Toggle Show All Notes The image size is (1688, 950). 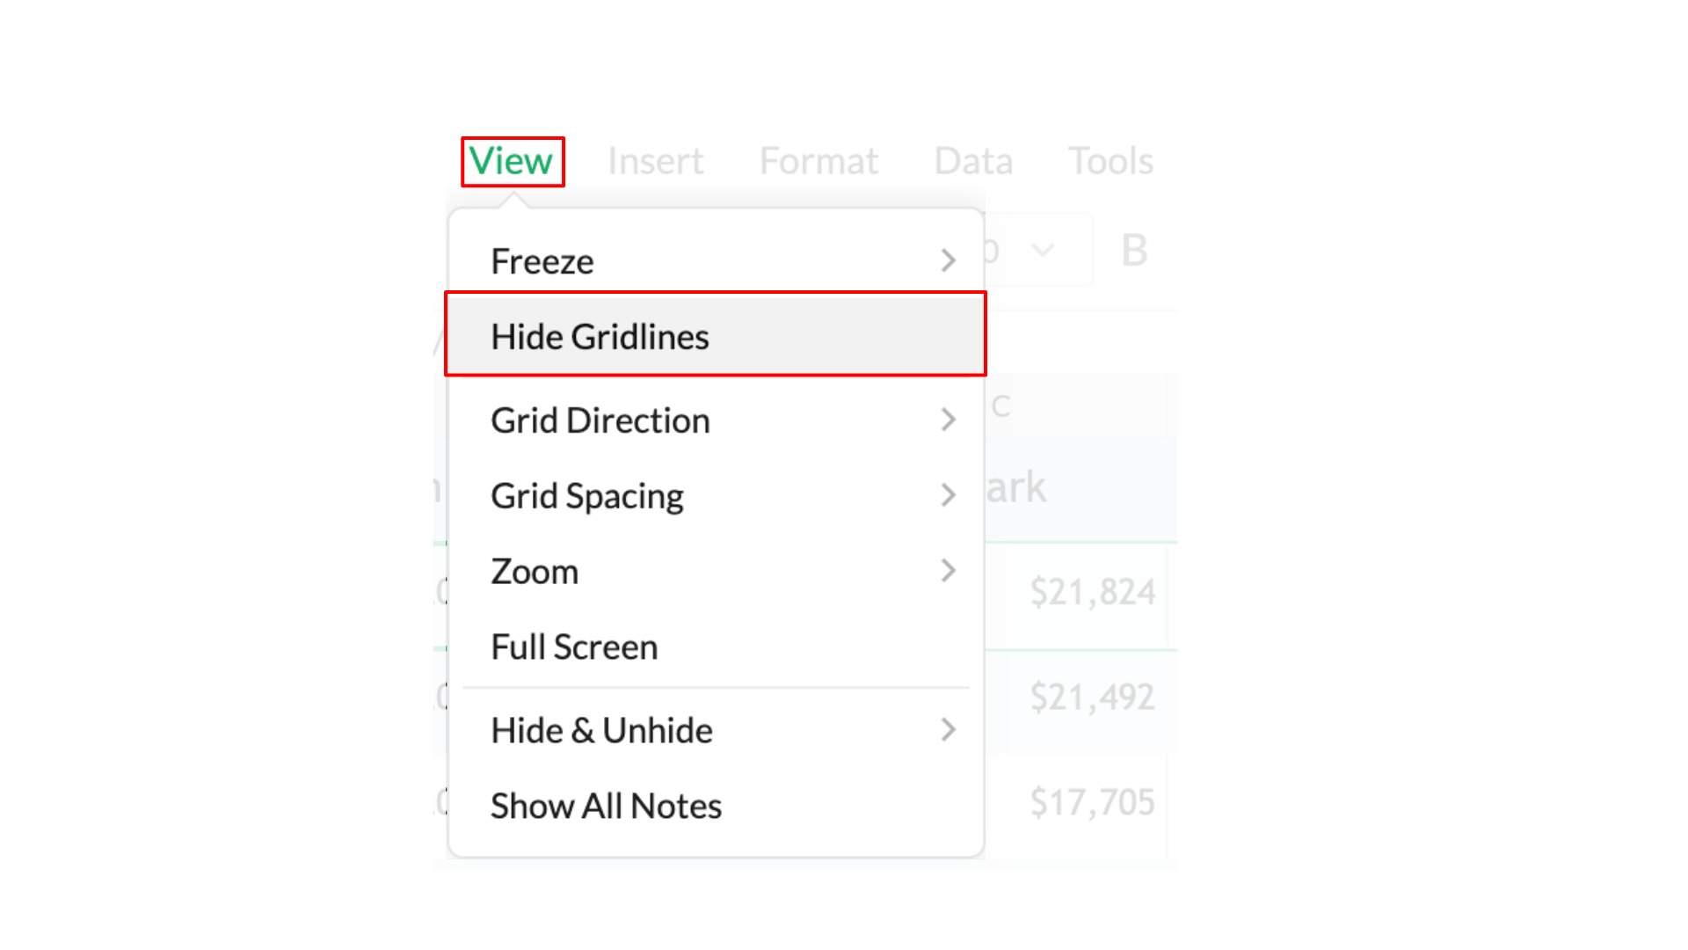(606, 806)
